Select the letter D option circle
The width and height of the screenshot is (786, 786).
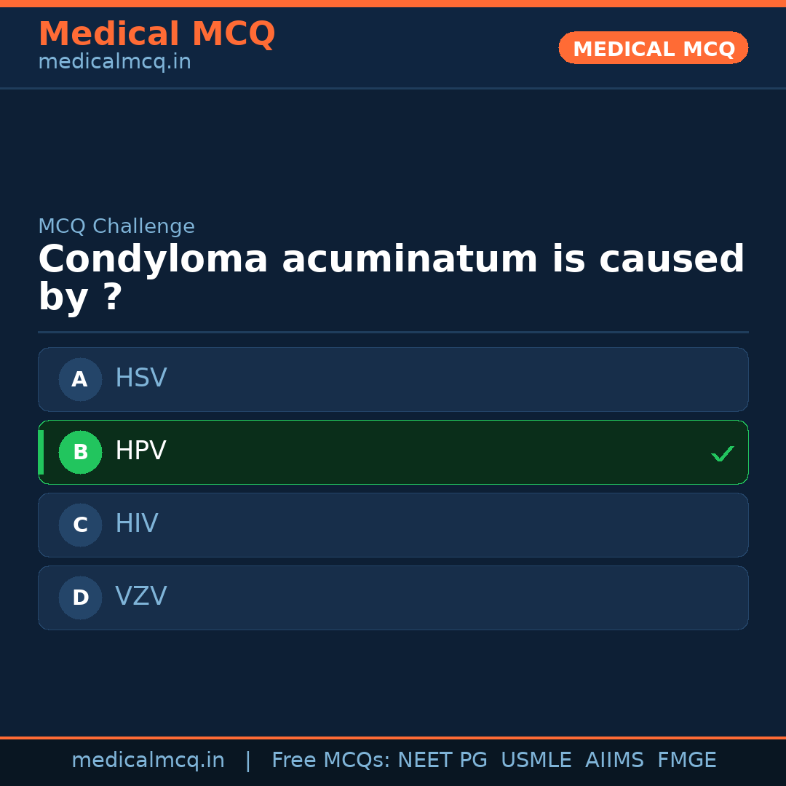[x=80, y=598]
